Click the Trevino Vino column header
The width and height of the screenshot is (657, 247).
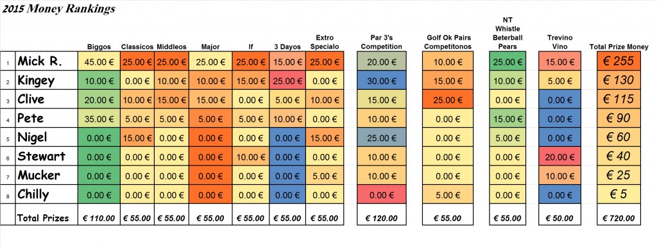tap(559, 42)
